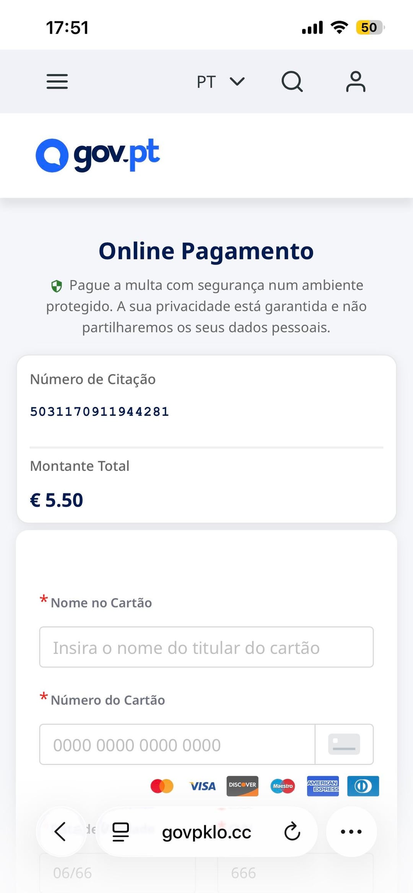Select the Mastercard logo
Screen dimensions: 413x893
162,786
